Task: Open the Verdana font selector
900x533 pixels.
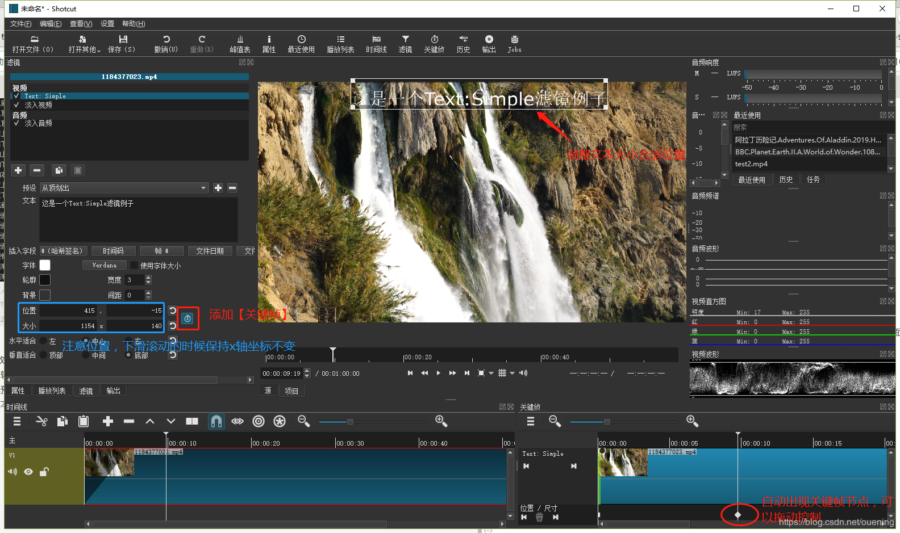Action: tap(104, 265)
